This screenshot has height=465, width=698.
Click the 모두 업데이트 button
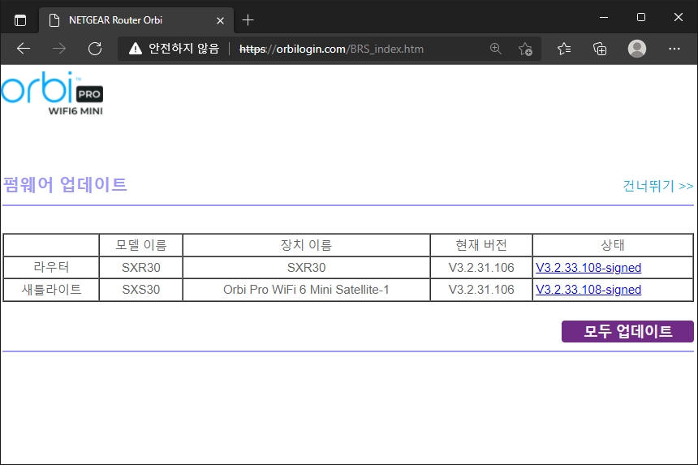(627, 332)
